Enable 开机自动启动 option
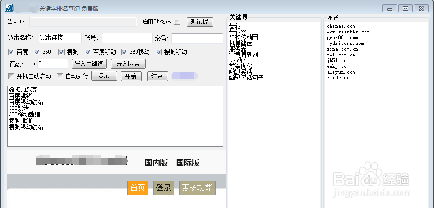 (11, 76)
